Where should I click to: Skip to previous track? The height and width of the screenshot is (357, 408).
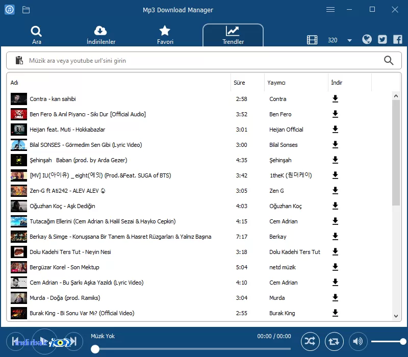16,341
